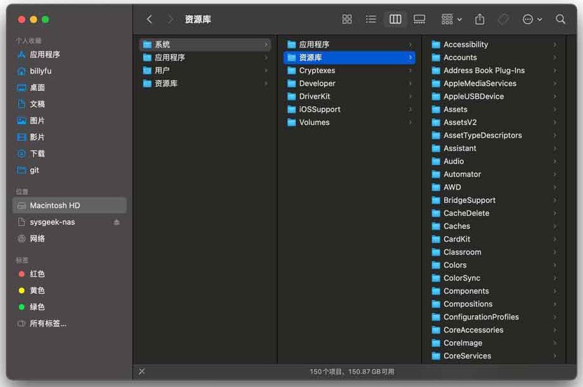Switch to icon grid view

tap(347, 20)
